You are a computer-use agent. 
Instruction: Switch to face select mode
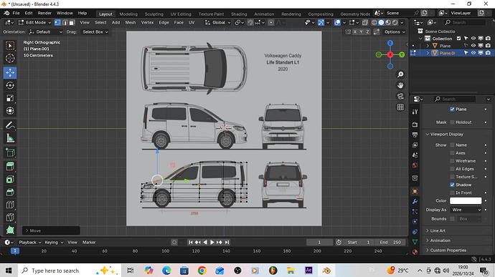(x=72, y=22)
